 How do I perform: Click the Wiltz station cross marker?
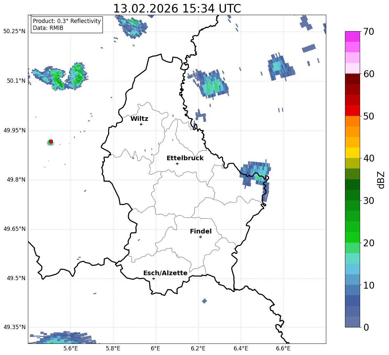click(x=141, y=124)
